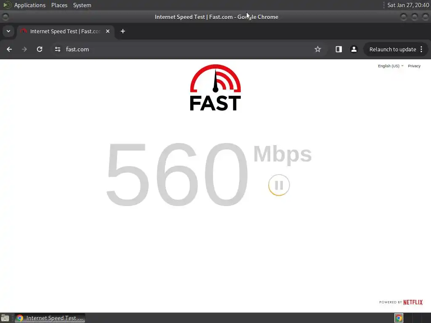Open the site information icon beside fast.com

pyautogui.click(x=58, y=49)
